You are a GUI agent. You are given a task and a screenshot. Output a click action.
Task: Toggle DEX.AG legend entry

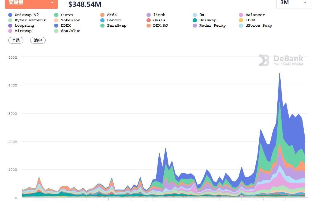click(x=157, y=26)
